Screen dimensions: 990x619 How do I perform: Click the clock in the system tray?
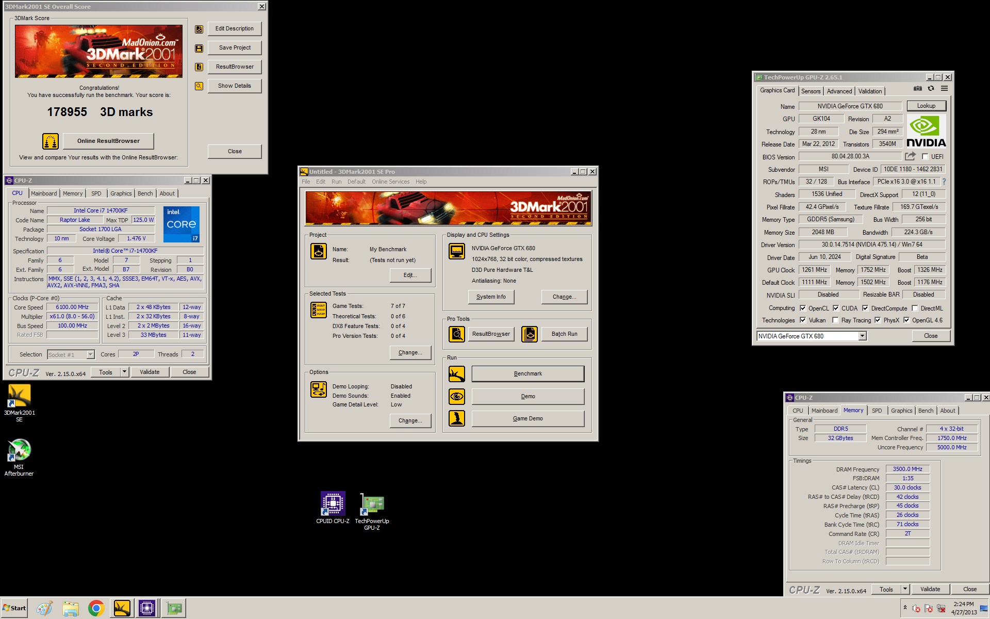tap(964, 608)
